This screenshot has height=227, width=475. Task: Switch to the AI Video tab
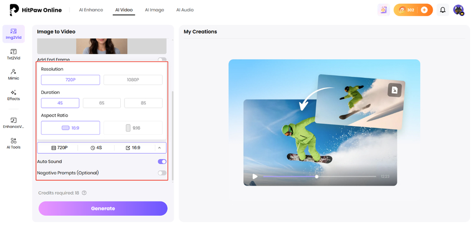click(124, 10)
